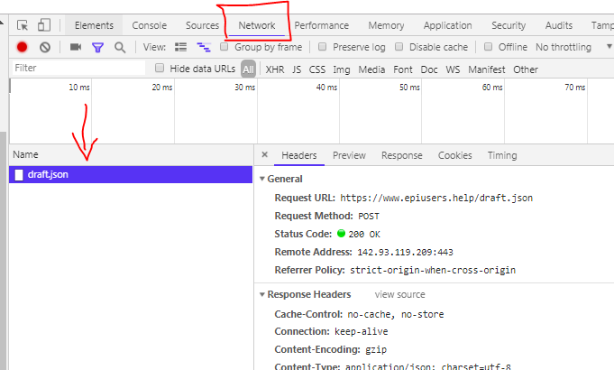Collapse the Response Headers section
The width and height of the screenshot is (614, 370).
262,294
